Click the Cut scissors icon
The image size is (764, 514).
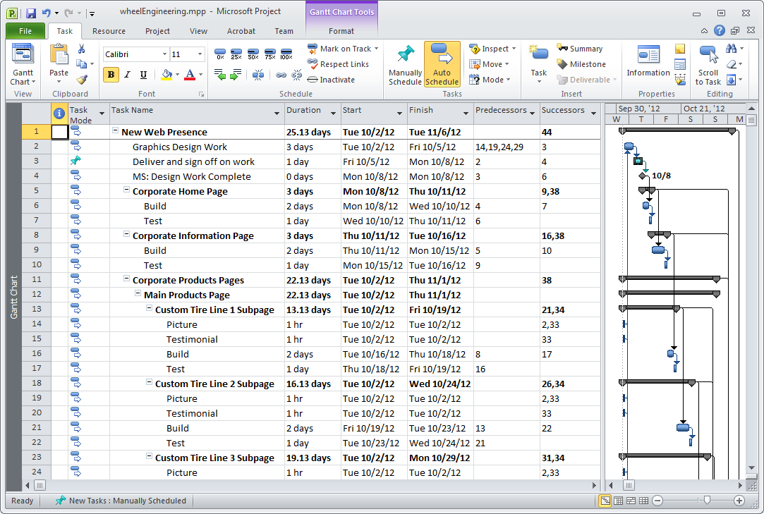(81, 49)
